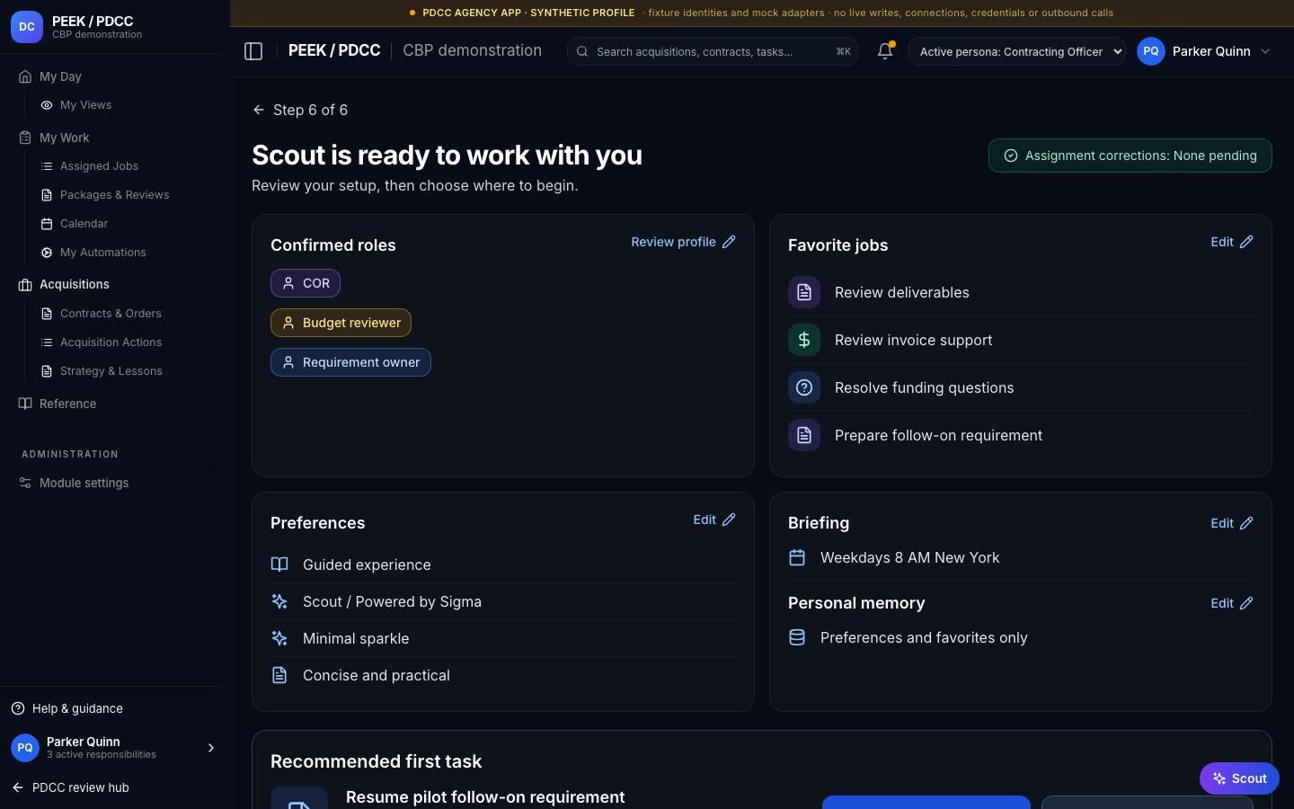The image size is (1294, 809).
Task: Toggle the sidebar panel icon
Action: [253, 51]
